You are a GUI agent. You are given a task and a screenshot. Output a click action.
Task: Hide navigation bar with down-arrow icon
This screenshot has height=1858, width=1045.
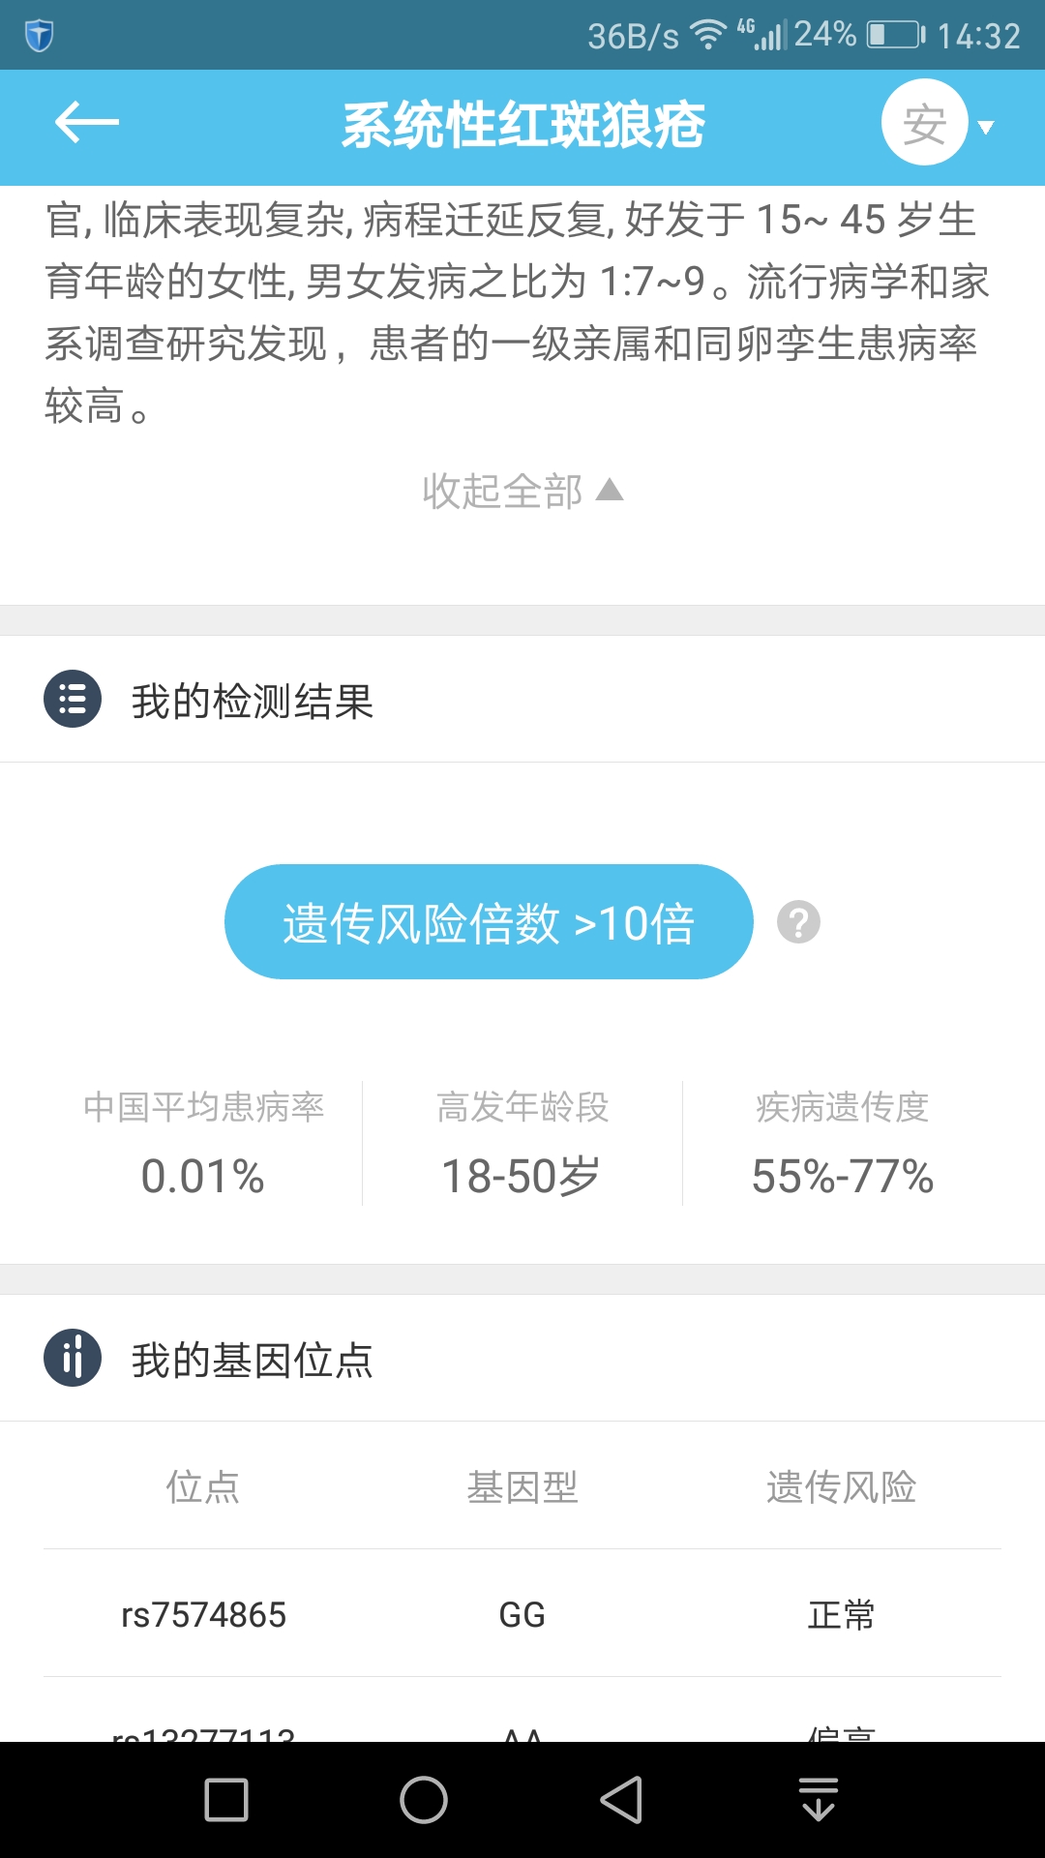819,1800
